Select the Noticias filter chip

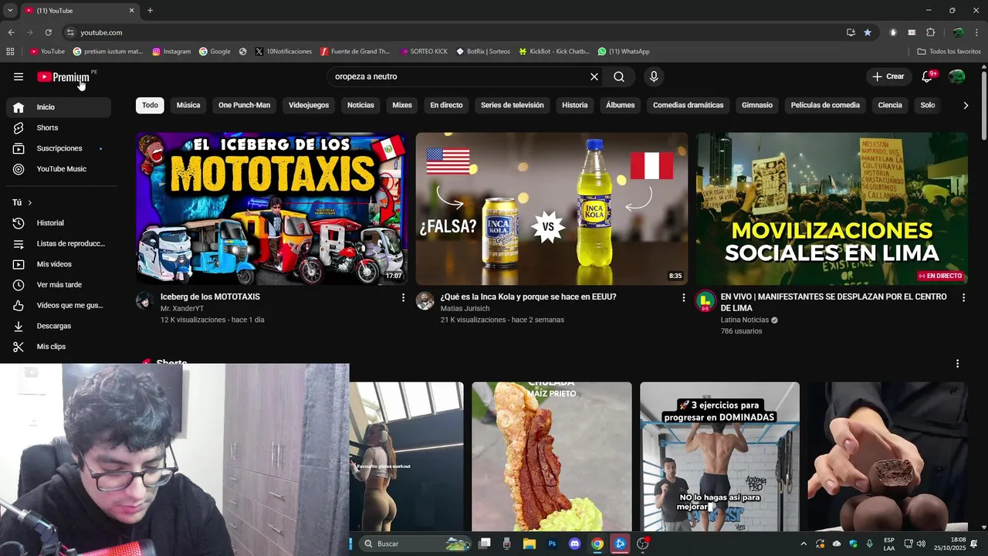(360, 105)
